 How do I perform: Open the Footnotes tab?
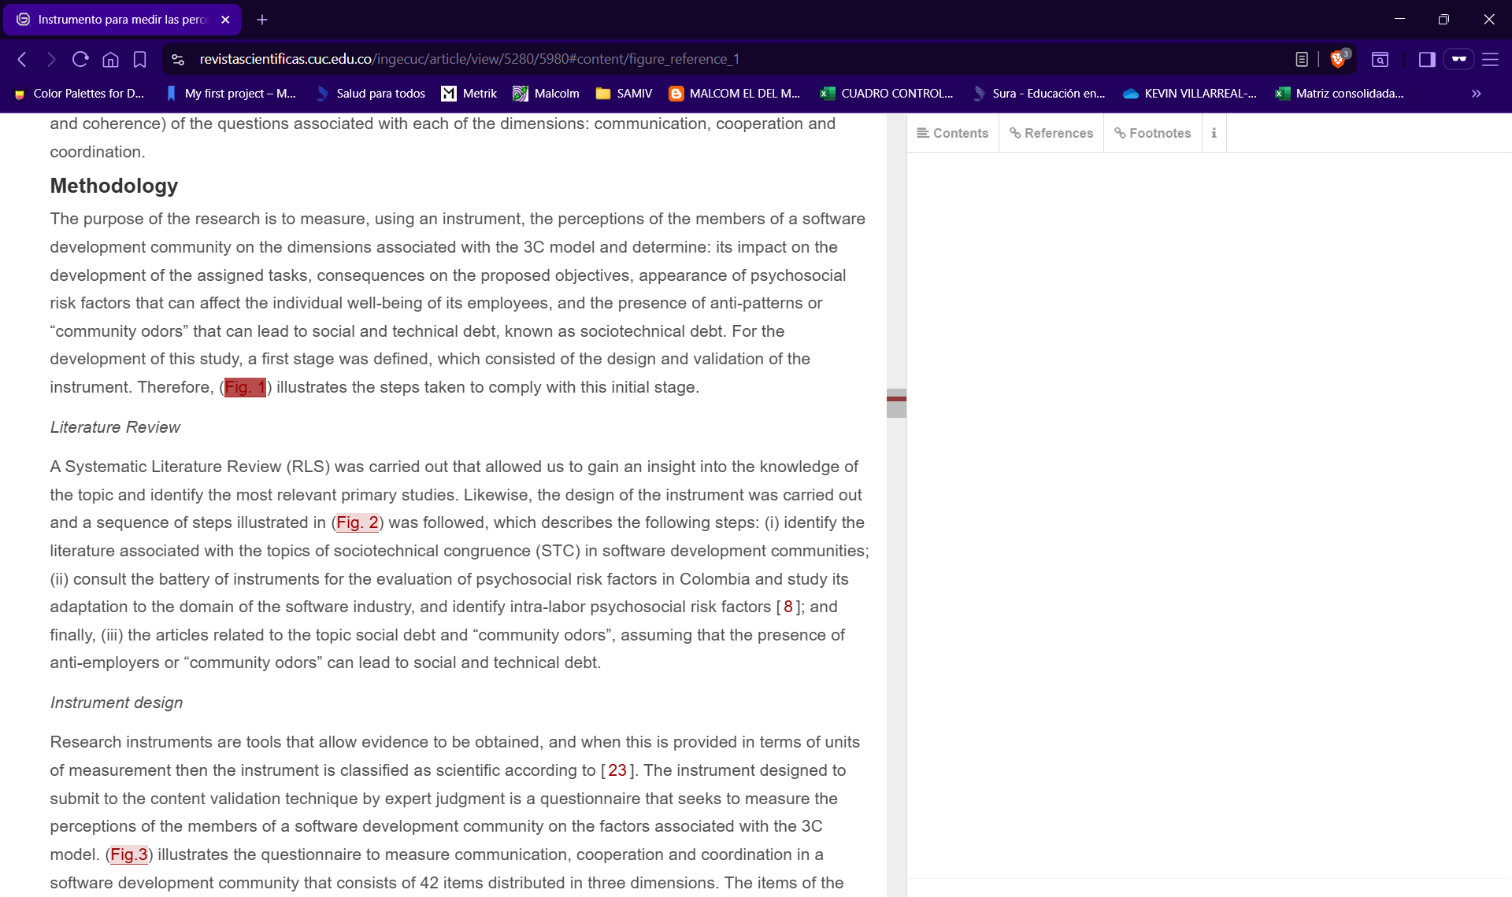[1152, 133]
